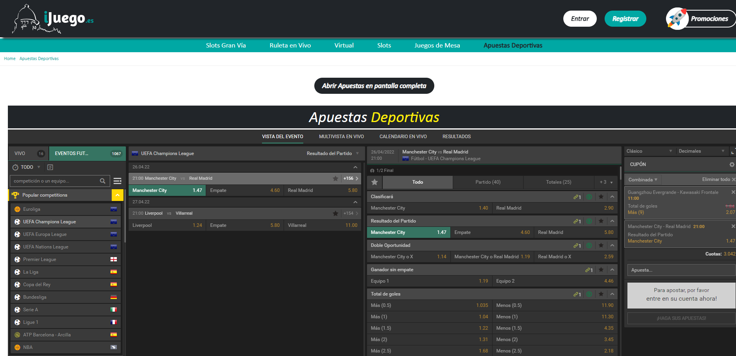
Task: Open the Combinada bet type dropdown
Action: click(x=643, y=180)
